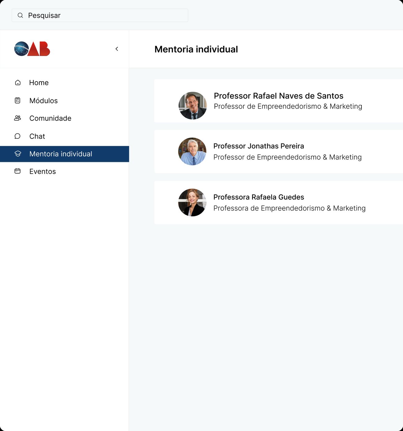Click the subtitle under Jonathas Pereira
Image resolution: width=403 pixels, height=431 pixels.
click(x=287, y=157)
